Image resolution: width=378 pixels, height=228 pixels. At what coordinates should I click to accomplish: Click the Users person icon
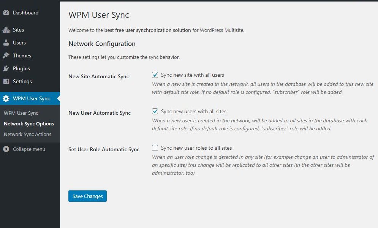(x=6, y=43)
